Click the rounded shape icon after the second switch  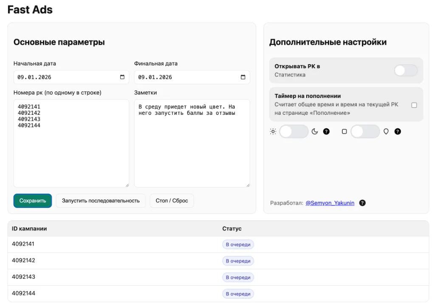386,131
